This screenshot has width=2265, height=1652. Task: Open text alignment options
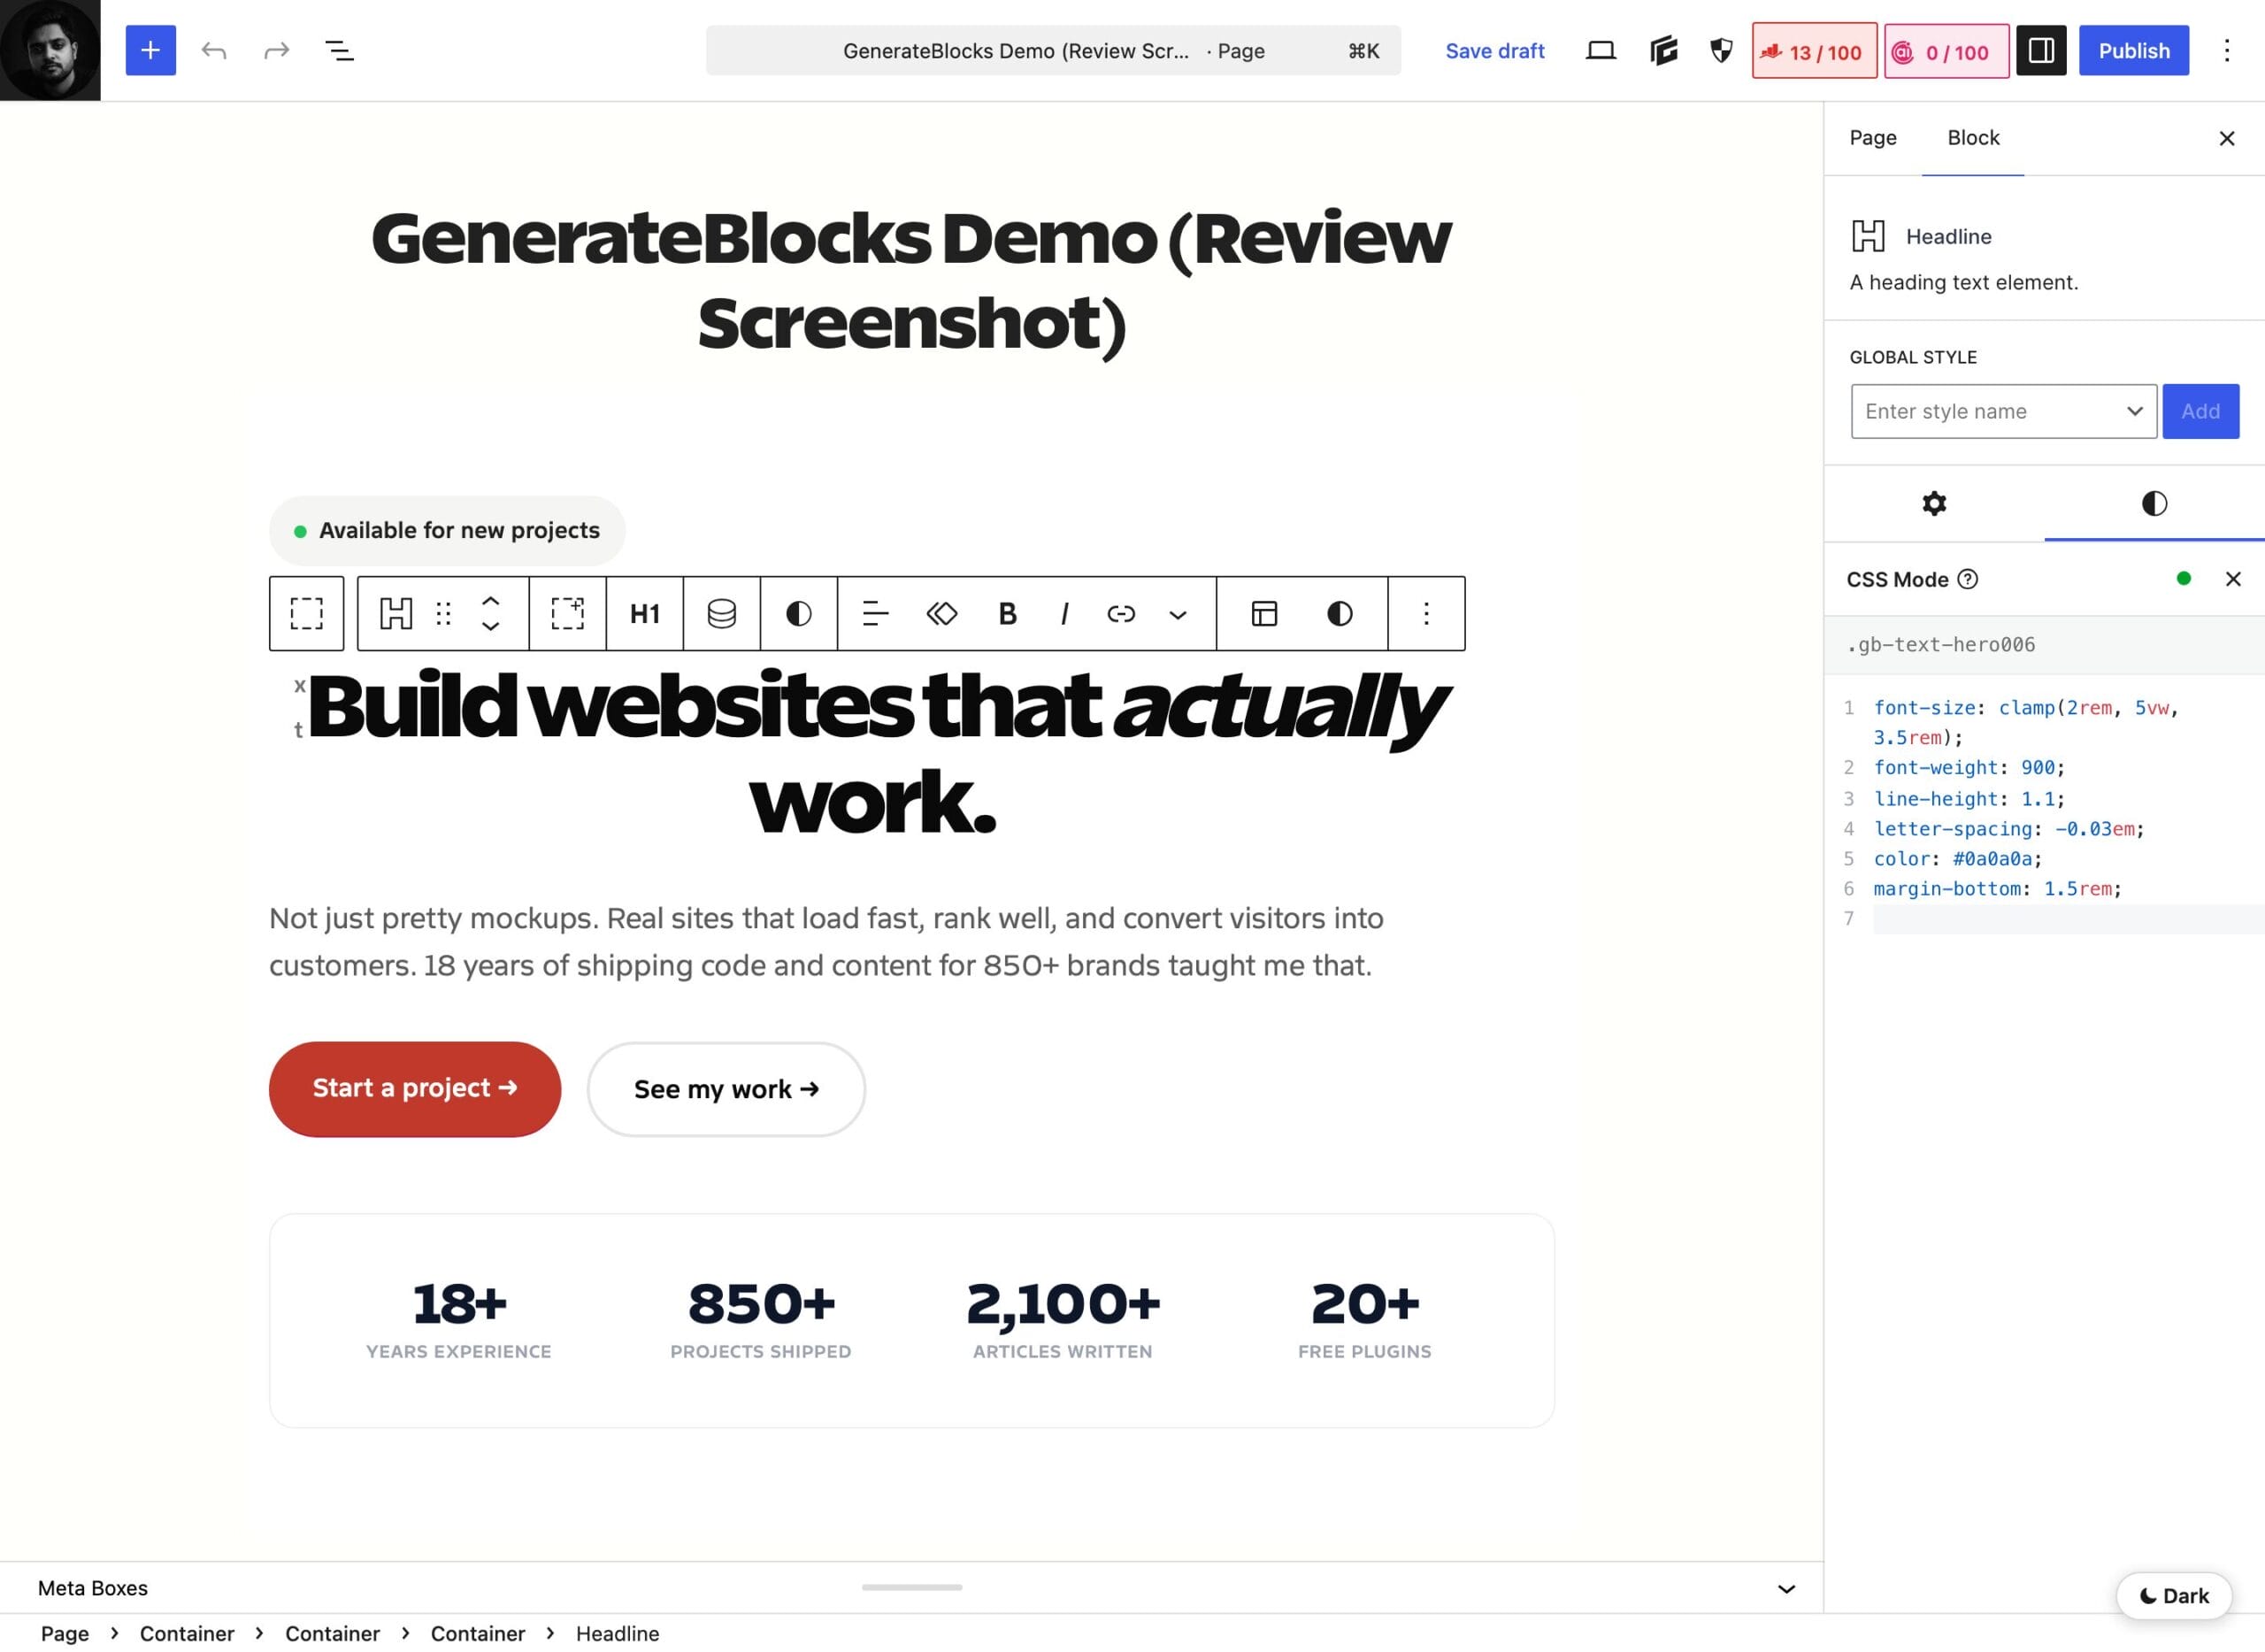[875, 613]
